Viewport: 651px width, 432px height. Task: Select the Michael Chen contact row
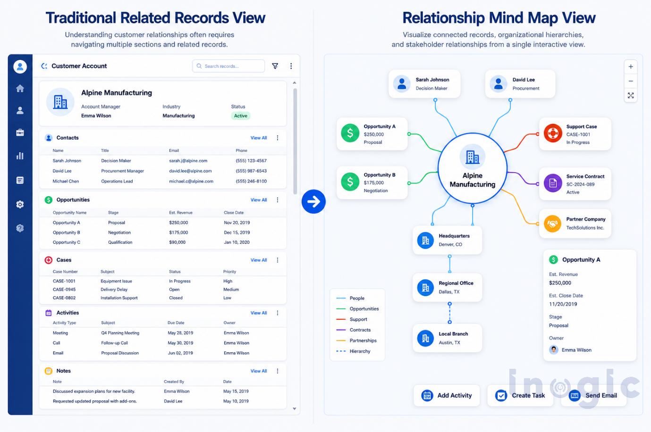(x=163, y=181)
